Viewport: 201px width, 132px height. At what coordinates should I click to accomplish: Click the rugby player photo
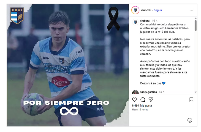point(68,65)
